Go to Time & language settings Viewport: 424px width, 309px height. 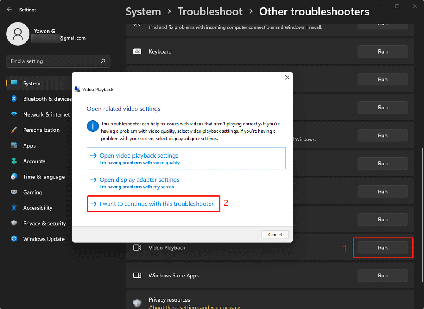coord(43,177)
